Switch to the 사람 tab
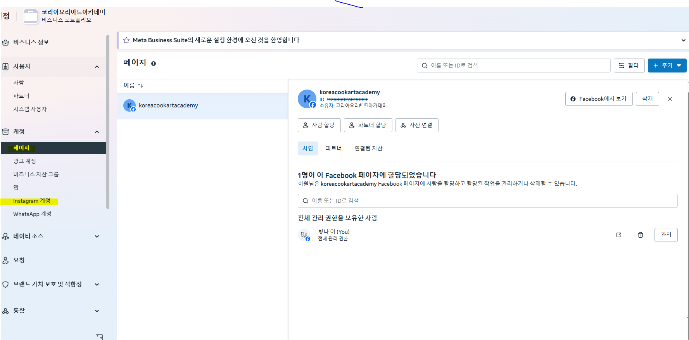The image size is (689, 340). [308, 148]
